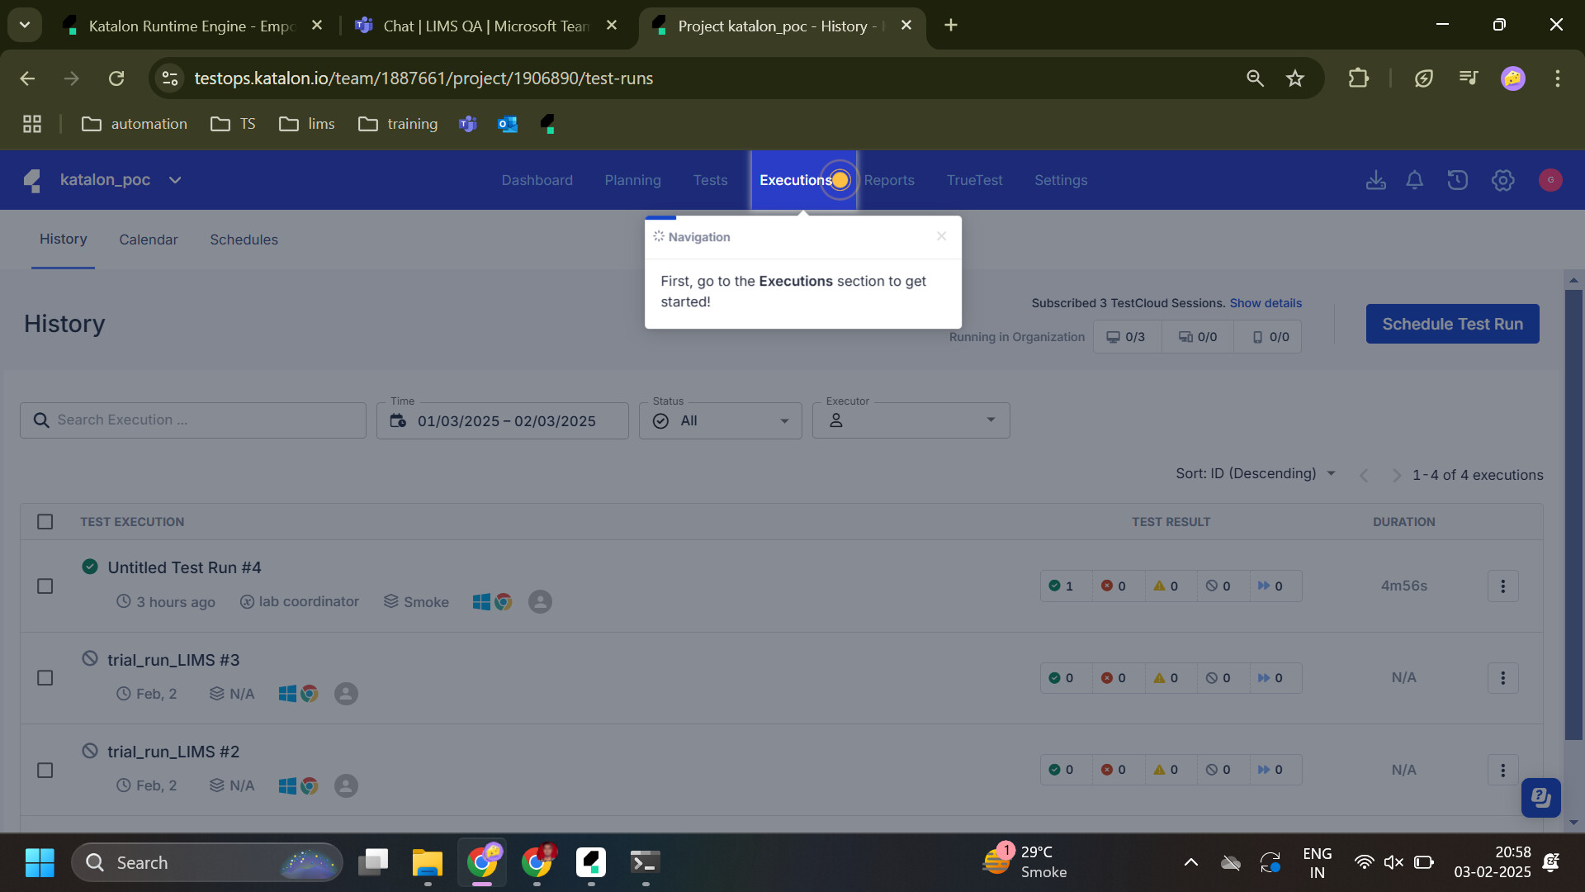Click the Katalon logo next to katalon_poc

tap(33, 180)
